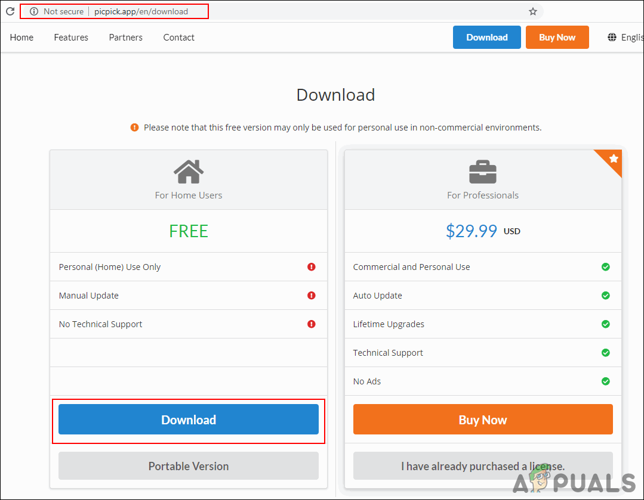This screenshot has width=644, height=500.
Task: Click the USD currency label
Action: pos(511,231)
